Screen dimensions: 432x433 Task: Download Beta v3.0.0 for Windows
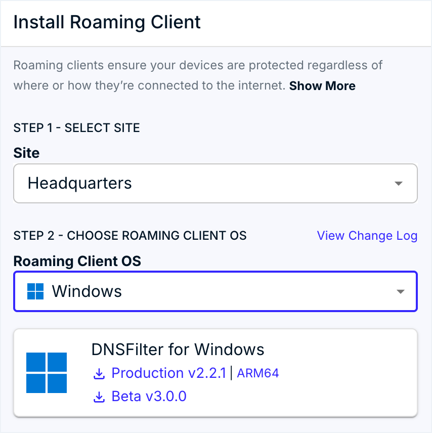(x=149, y=396)
